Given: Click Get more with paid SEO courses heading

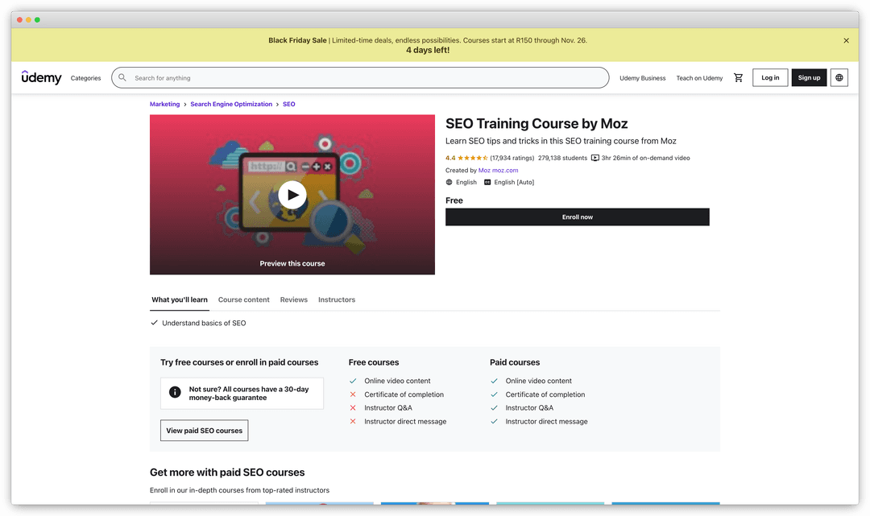Looking at the screenshot, I should 227,473.
